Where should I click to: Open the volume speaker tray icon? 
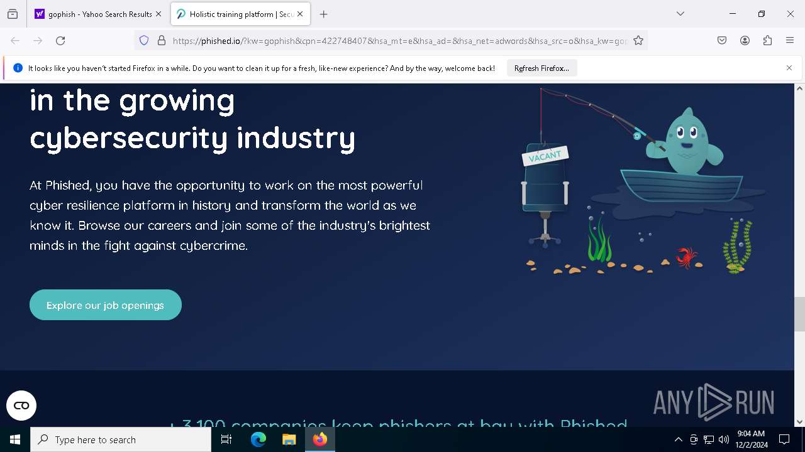[x=724, y=439]
